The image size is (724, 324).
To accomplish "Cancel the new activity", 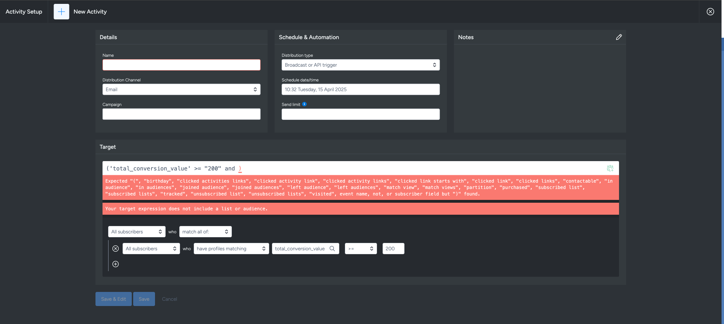I will click(x=169, y=299).
